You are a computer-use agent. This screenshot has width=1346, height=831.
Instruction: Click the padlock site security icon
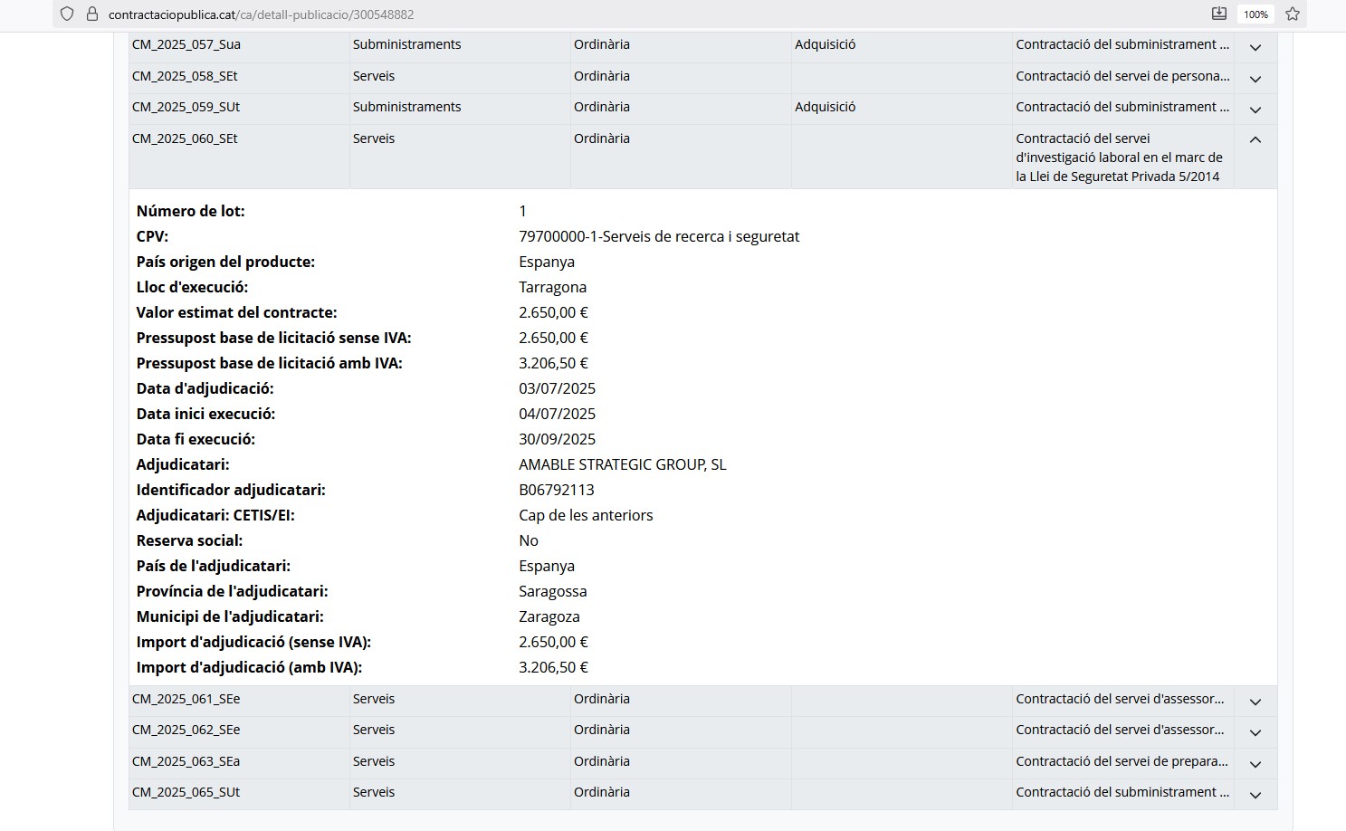[x=91, y=14]
